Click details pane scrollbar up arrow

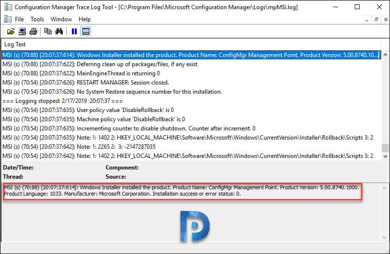(x=385, y=188)
